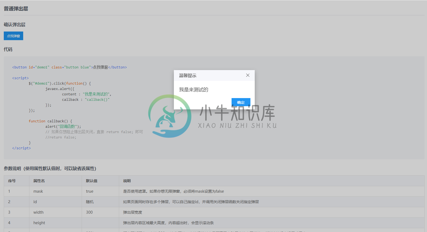The height and width of the screenshot is (232, 427).
Task: Click the button id="demo1" code line
Action: click(70, 67)
